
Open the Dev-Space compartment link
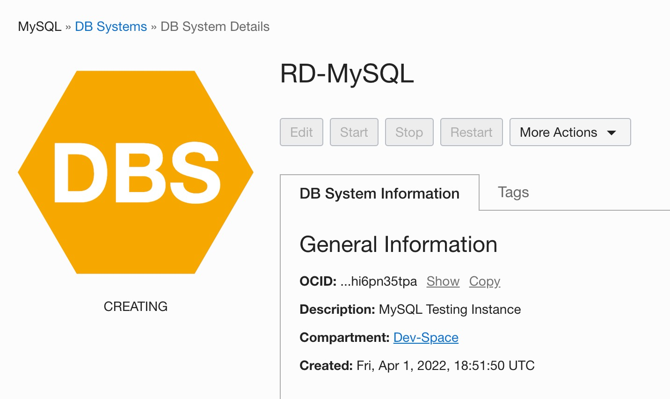[x=426, y=337]
